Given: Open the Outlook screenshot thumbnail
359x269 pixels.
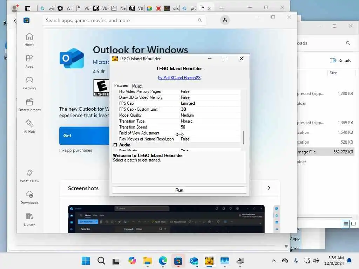Looking at the screenshot, I should point(166,219).
